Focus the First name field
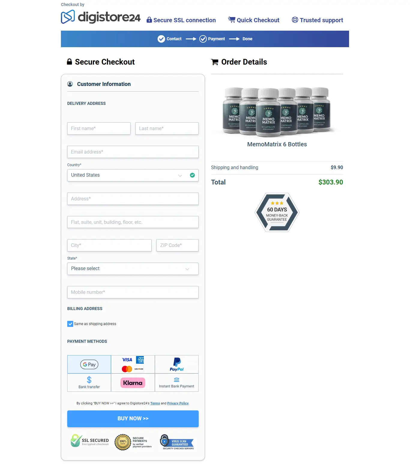This screenshot has width=410, height=472. point(99,128)
